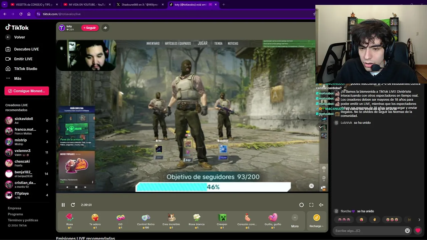Open the Recharge coins menu
427x240 pixels.
[x=316, y=222]
